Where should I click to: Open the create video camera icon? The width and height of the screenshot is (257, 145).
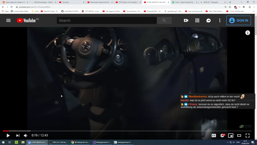(186, 20)
